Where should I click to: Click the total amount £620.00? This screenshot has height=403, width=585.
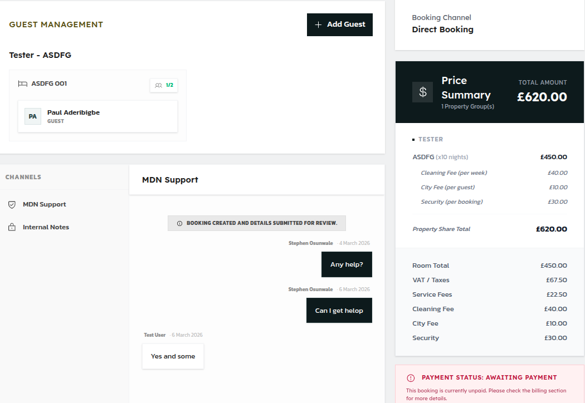pos(542,97)
